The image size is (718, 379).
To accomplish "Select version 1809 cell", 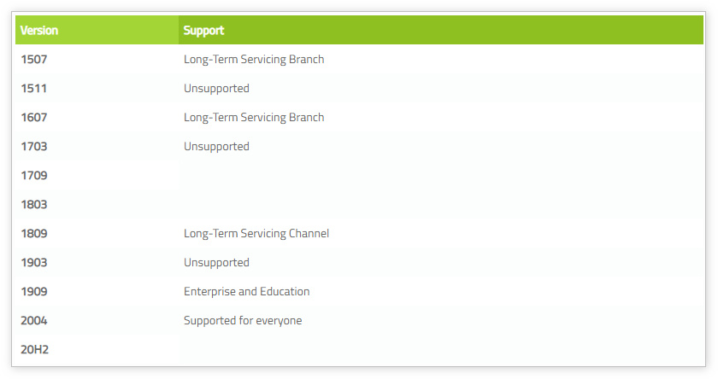I will point(34,234).
